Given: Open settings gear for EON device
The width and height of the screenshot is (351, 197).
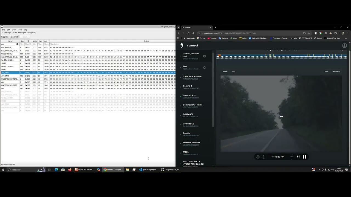Looking at the screenshot, I should pyautogui.click(x=204, y=68).
